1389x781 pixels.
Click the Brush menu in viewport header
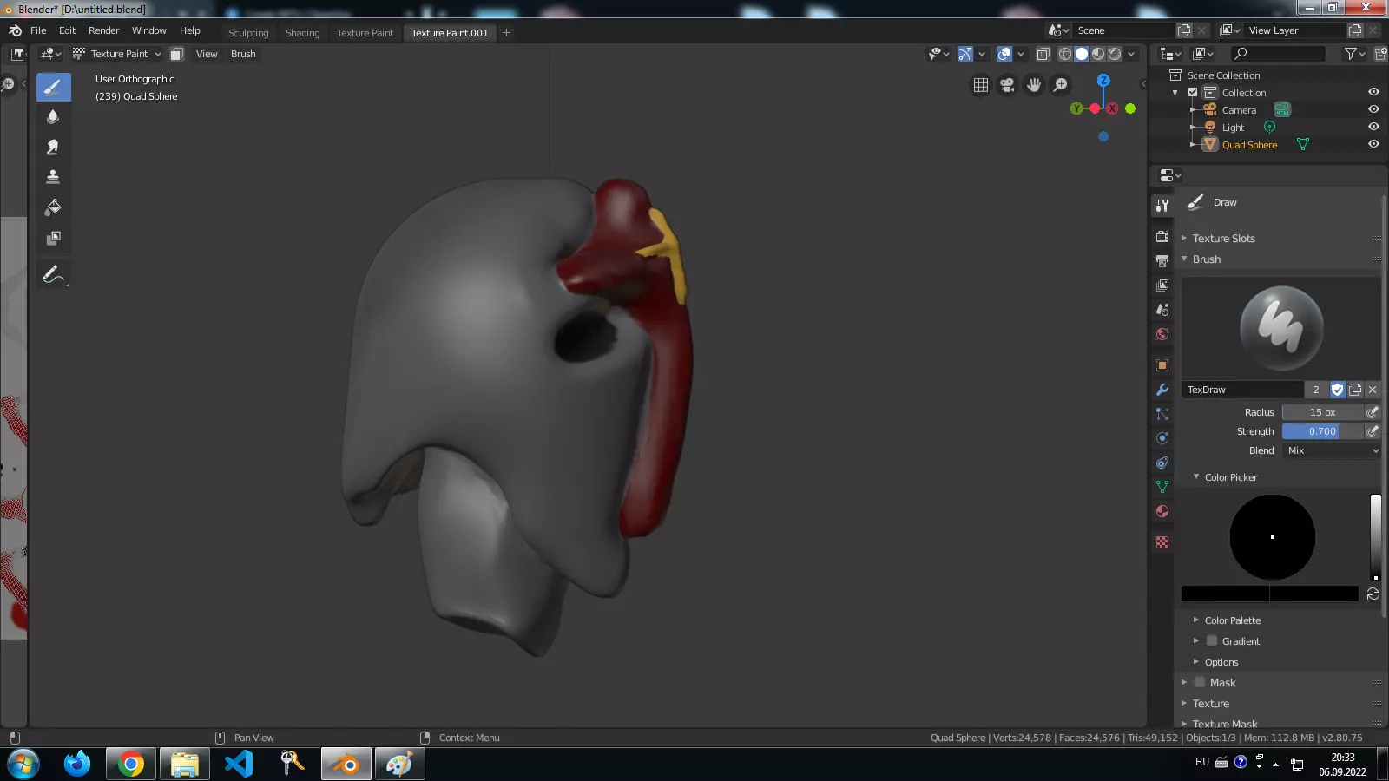click(x=243, y=54)
